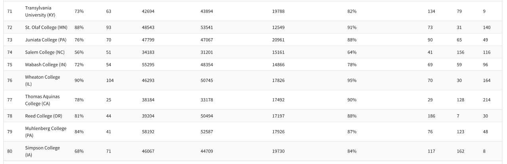The height and width of the screenshot is (164, 507).
Task: Click the 55295 value in Wabash row
Action: click(x=148, y=65)
